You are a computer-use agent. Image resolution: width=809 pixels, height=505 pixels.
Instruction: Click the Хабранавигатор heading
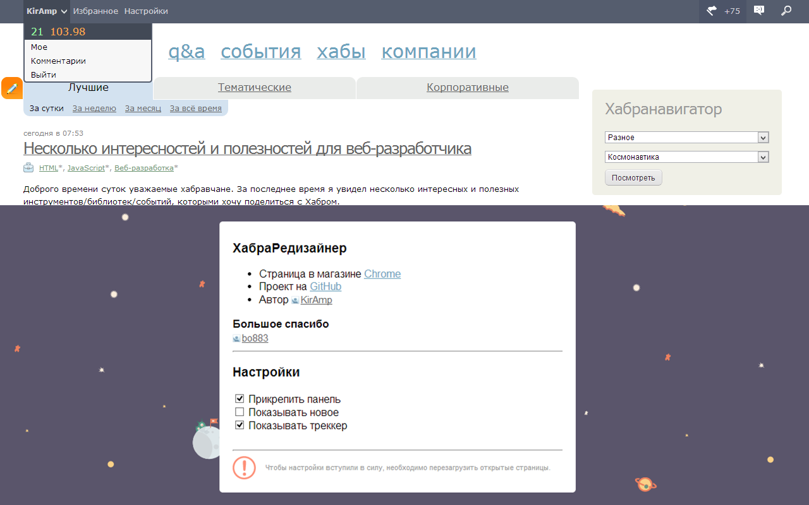pos(663,109)
